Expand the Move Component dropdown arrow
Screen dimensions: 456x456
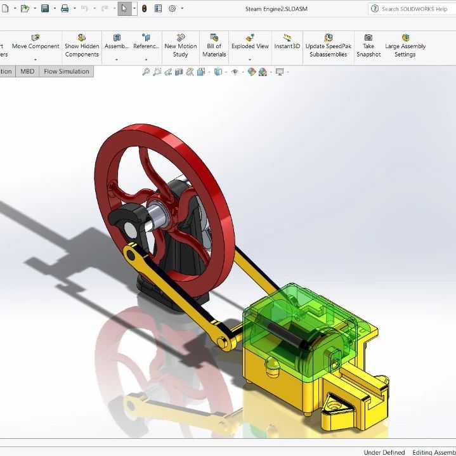[x=36, y=60]
